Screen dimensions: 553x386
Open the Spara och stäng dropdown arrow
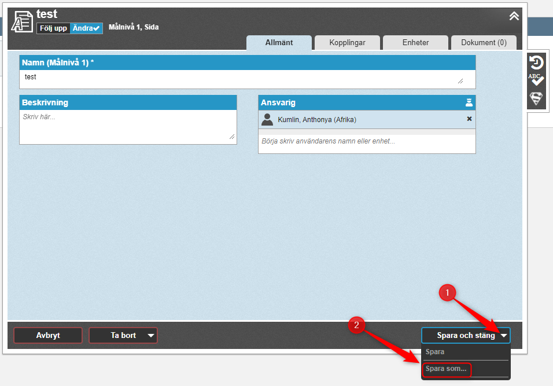[504, 336]
